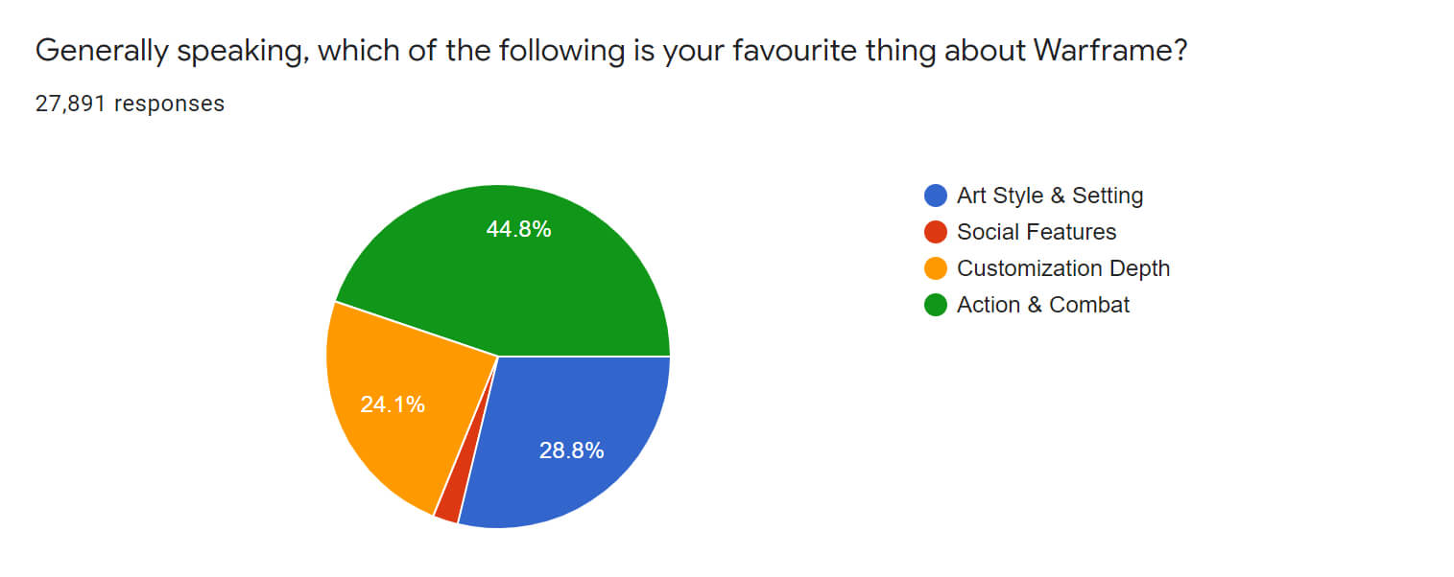Click the 27,891 responses count text
Viewport: 1454px width, 577px height.
point(130,104)
